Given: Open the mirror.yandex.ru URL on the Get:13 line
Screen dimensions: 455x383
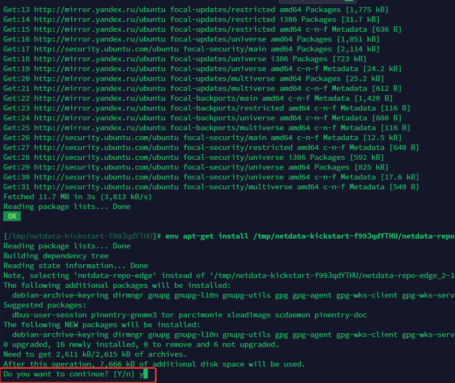Looking at the screenshot, I should pos(100,9).
